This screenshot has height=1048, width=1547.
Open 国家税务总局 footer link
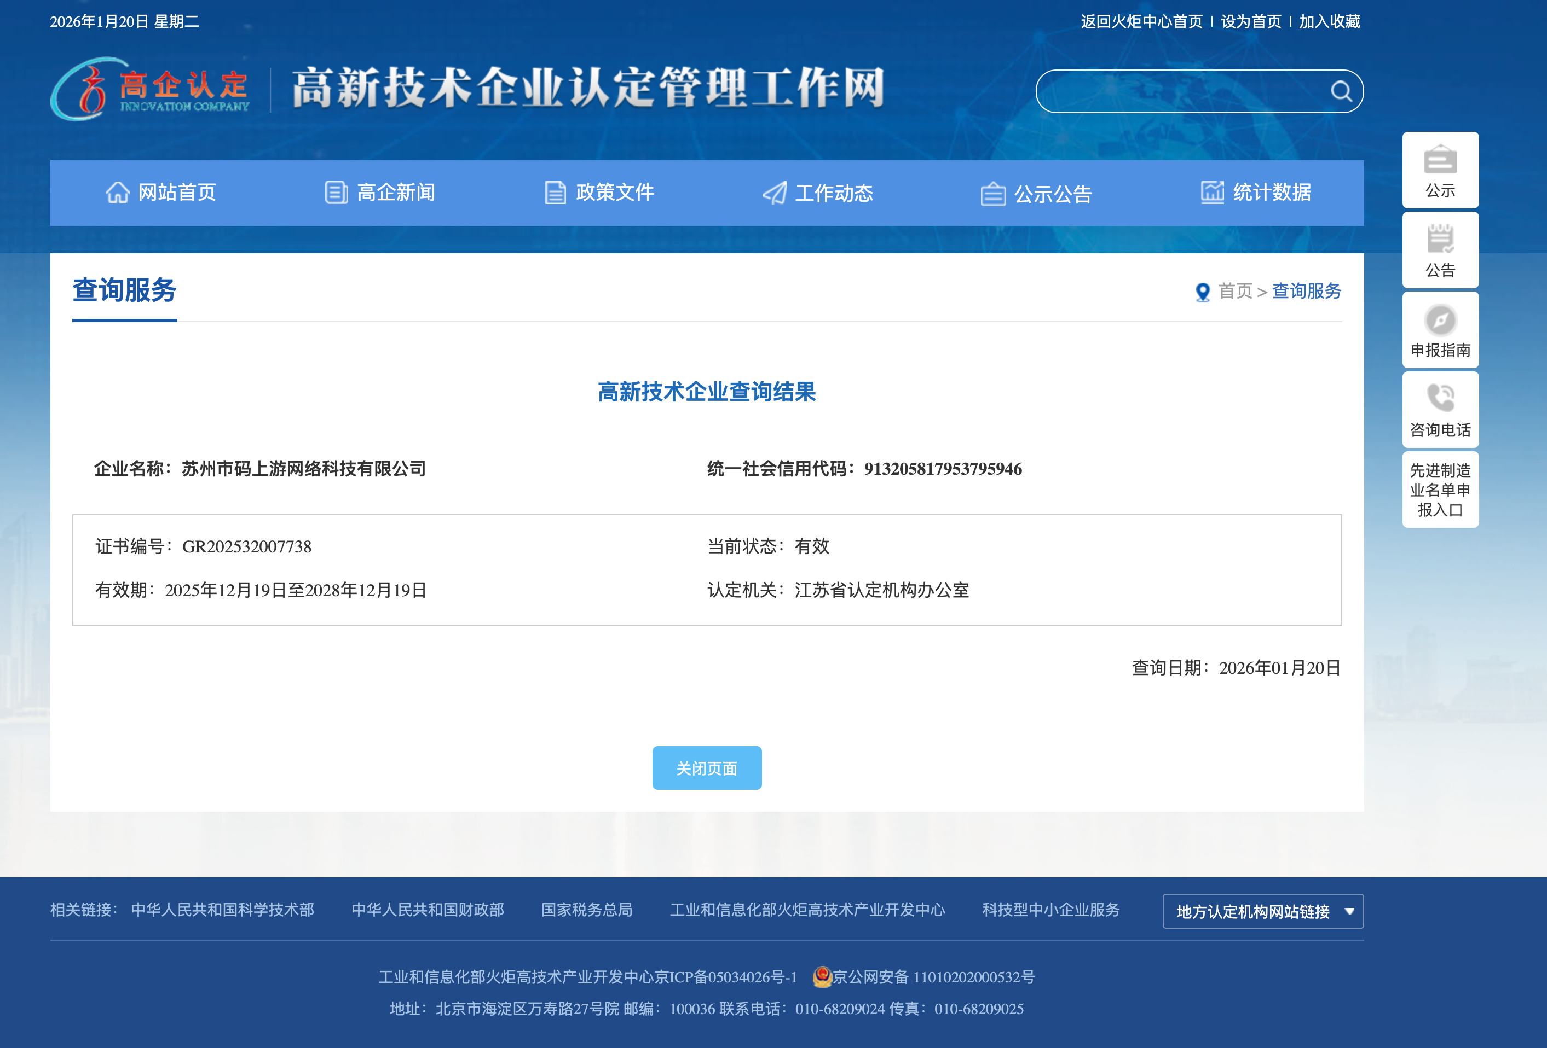tap(586, 910)
